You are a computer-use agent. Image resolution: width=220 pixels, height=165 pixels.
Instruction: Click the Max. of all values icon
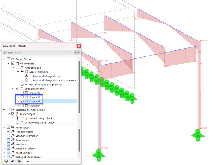[27, 72]
